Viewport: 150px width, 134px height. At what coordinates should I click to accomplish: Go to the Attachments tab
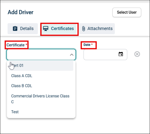pyautogui.click(x=97, y=28)
